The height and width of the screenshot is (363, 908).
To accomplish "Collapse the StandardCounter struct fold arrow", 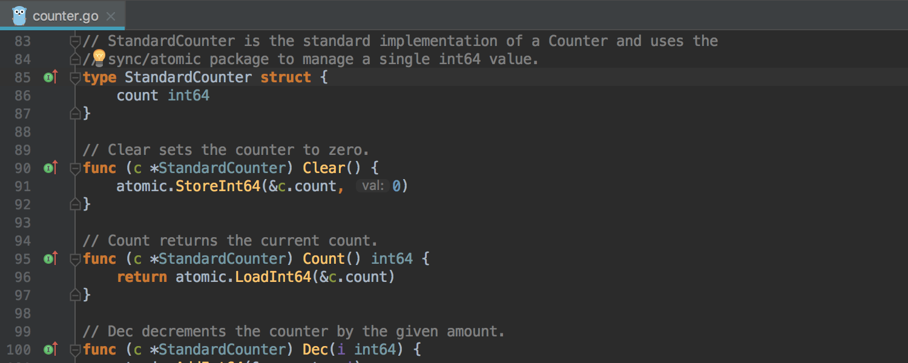I will tap(75, 77).
